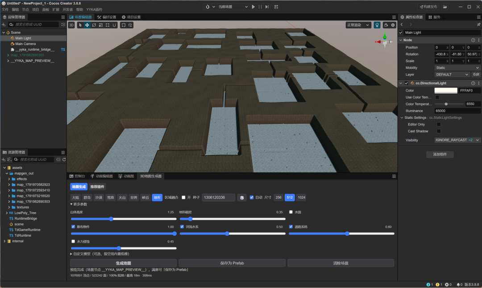Expand the __YYKA_MAP_PREVIEW__ node

(x=8, y=61)
